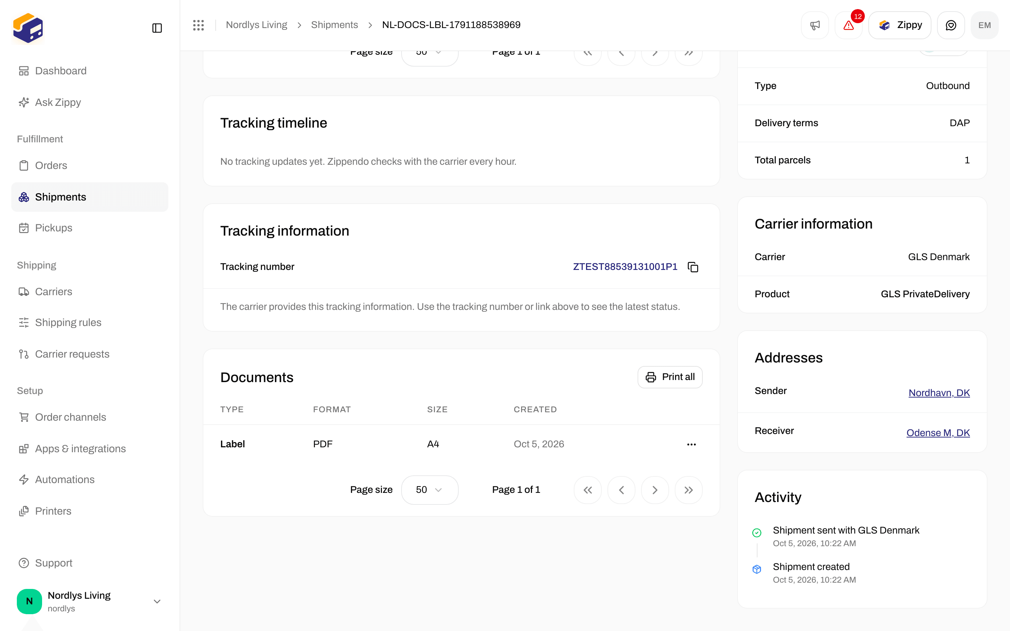Click Shipment sent green check icon
Image resolution: width=1010 pixels, height=631 pixels.
point(757,533)
